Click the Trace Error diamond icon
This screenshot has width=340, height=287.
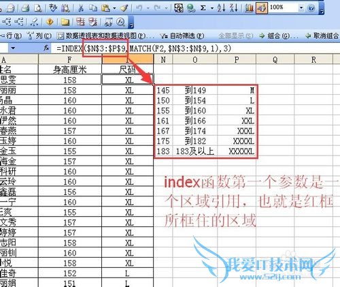(x=50, y=22)
